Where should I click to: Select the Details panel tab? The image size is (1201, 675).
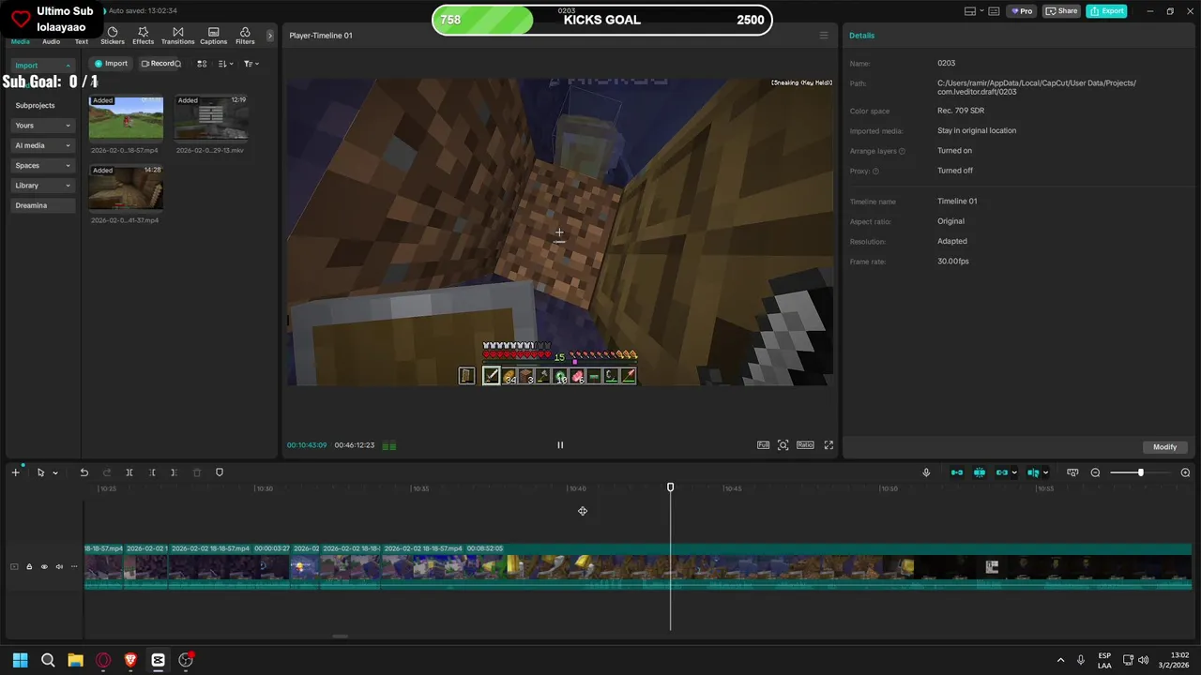[861, 36]
